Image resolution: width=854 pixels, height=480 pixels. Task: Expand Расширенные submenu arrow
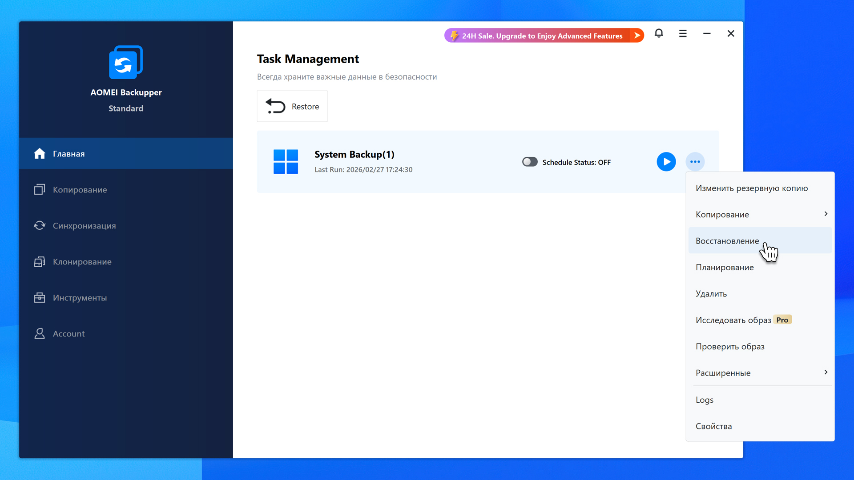pos(826,372)
